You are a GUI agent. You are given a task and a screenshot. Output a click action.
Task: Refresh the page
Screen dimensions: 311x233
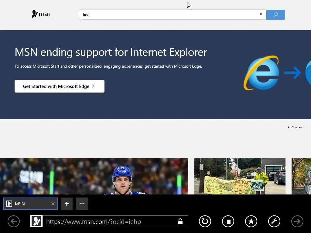point(205,221)
